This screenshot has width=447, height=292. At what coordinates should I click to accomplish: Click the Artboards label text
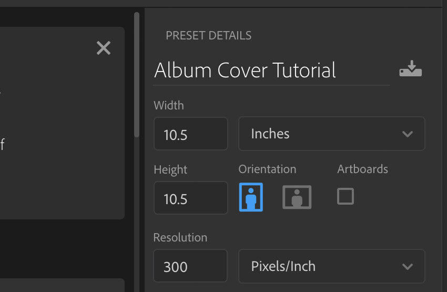pyautogui.click(x=363, y=169)
